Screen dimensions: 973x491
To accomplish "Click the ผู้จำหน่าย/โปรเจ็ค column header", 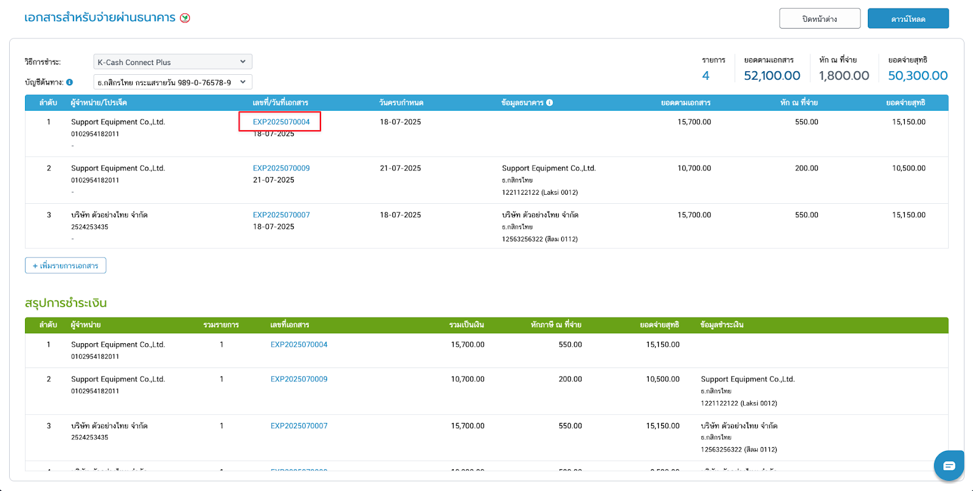I will [x=99, y=103].
